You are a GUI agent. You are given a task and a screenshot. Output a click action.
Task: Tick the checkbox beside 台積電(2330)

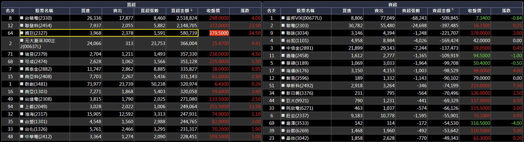[x=22, y=18]
